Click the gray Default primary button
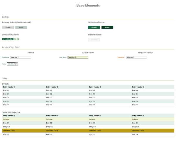Viewport: 176px width, 144px height. tap(8, 27)
